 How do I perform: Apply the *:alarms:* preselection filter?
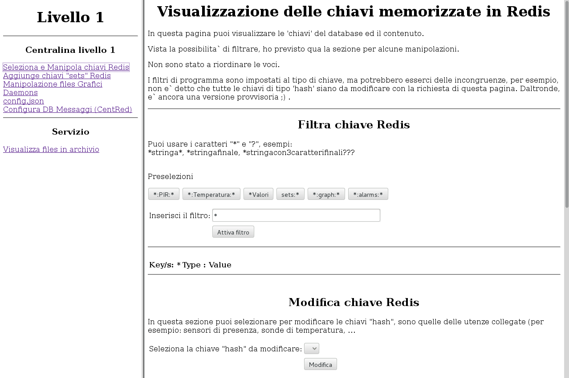click(x=368, y=194)
